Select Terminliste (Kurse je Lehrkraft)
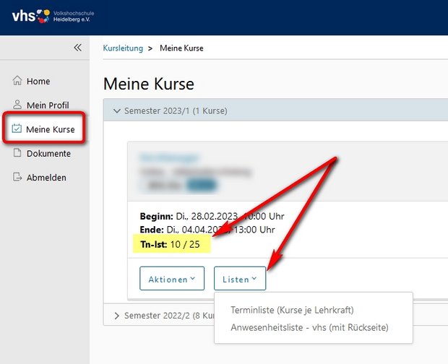The image size is (448, 364). 291,310
